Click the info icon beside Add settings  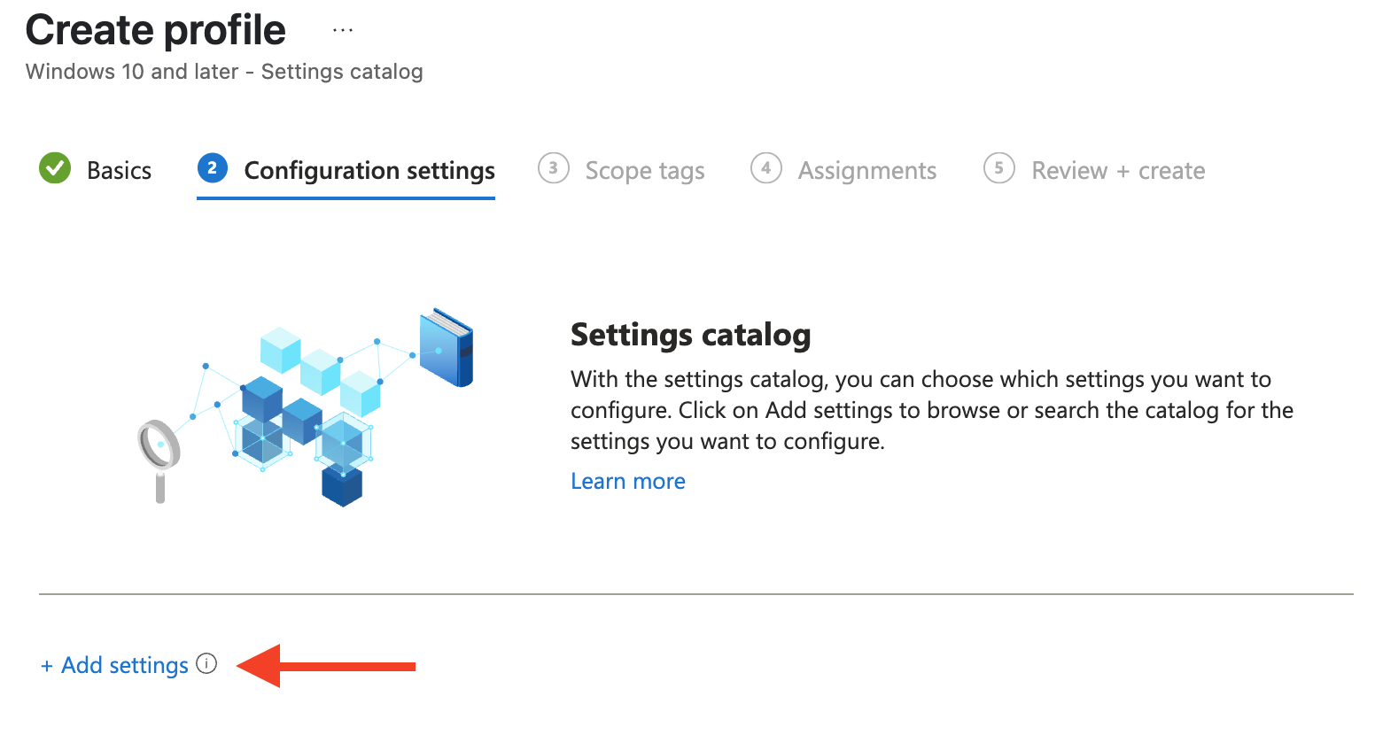[206, 663]
